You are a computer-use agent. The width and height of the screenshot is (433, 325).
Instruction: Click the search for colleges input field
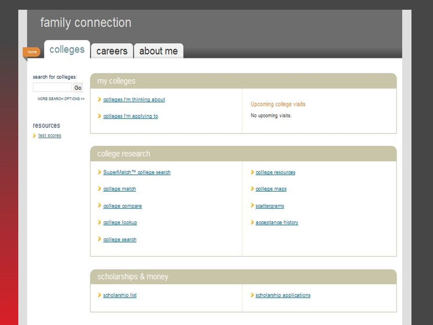(x=52, y=87)
